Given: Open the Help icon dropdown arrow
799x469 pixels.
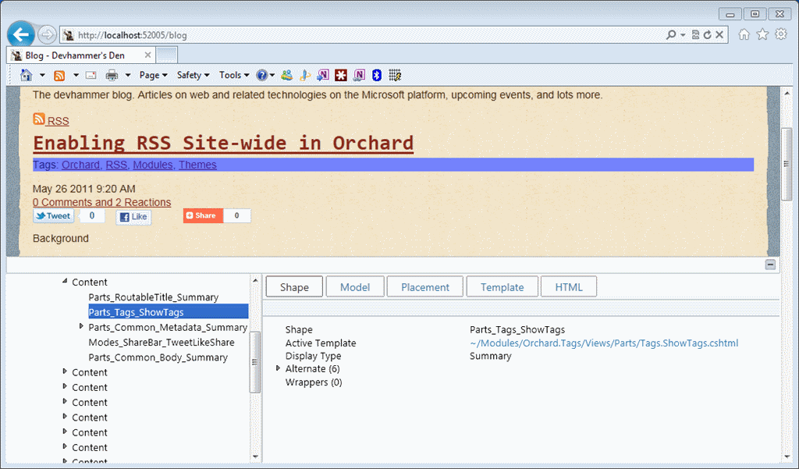Looking at the screenshot, I should pos(272,76).
